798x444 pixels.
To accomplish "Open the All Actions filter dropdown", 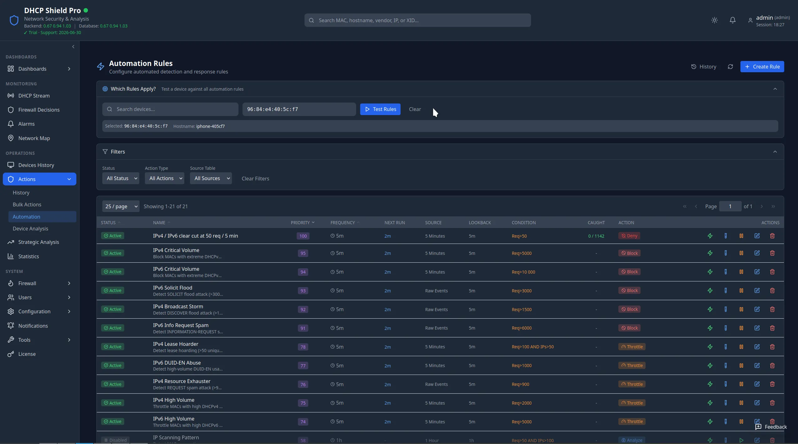I will click(x=165, y=178).
